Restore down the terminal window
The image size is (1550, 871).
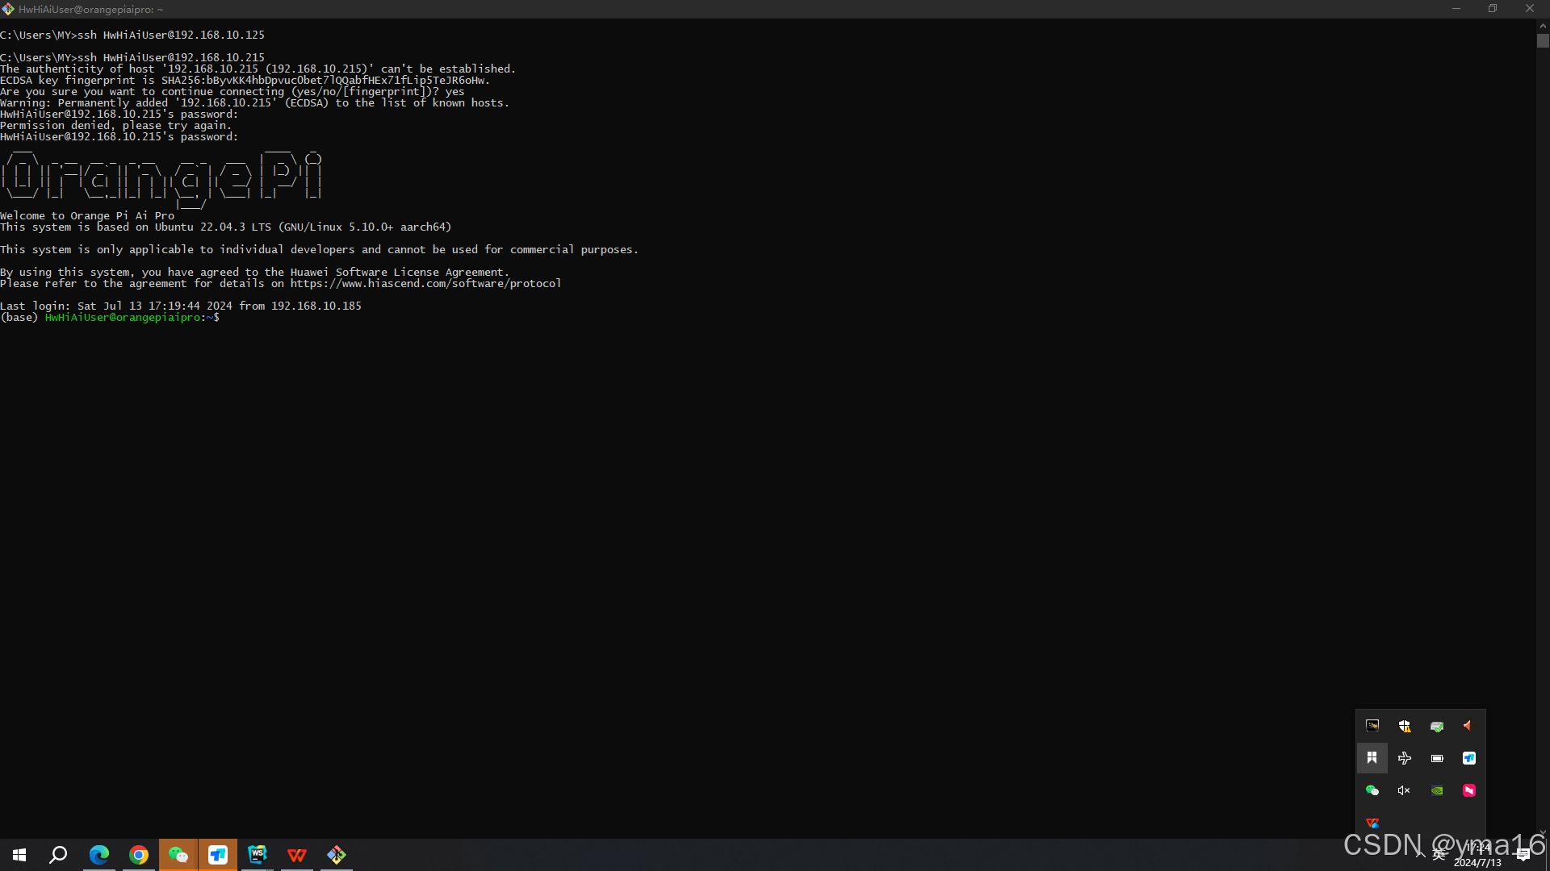pos(1493,9)
